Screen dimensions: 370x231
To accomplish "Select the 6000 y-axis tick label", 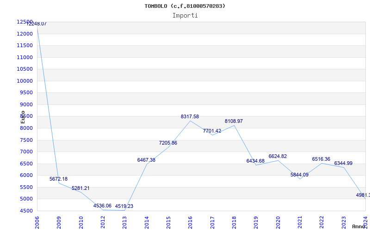I will (x=26, y=176).
